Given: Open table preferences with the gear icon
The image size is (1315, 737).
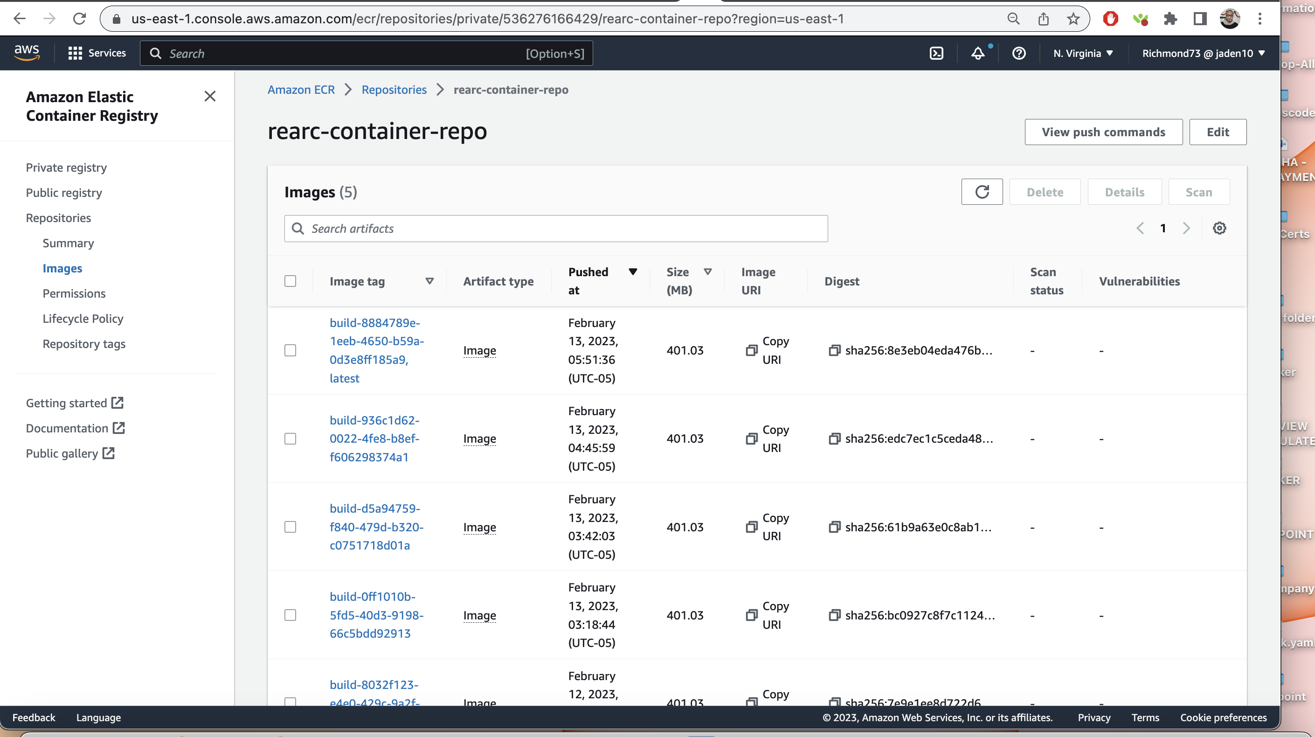Looking at the screenshot, I should click(x=1220, y=228).
